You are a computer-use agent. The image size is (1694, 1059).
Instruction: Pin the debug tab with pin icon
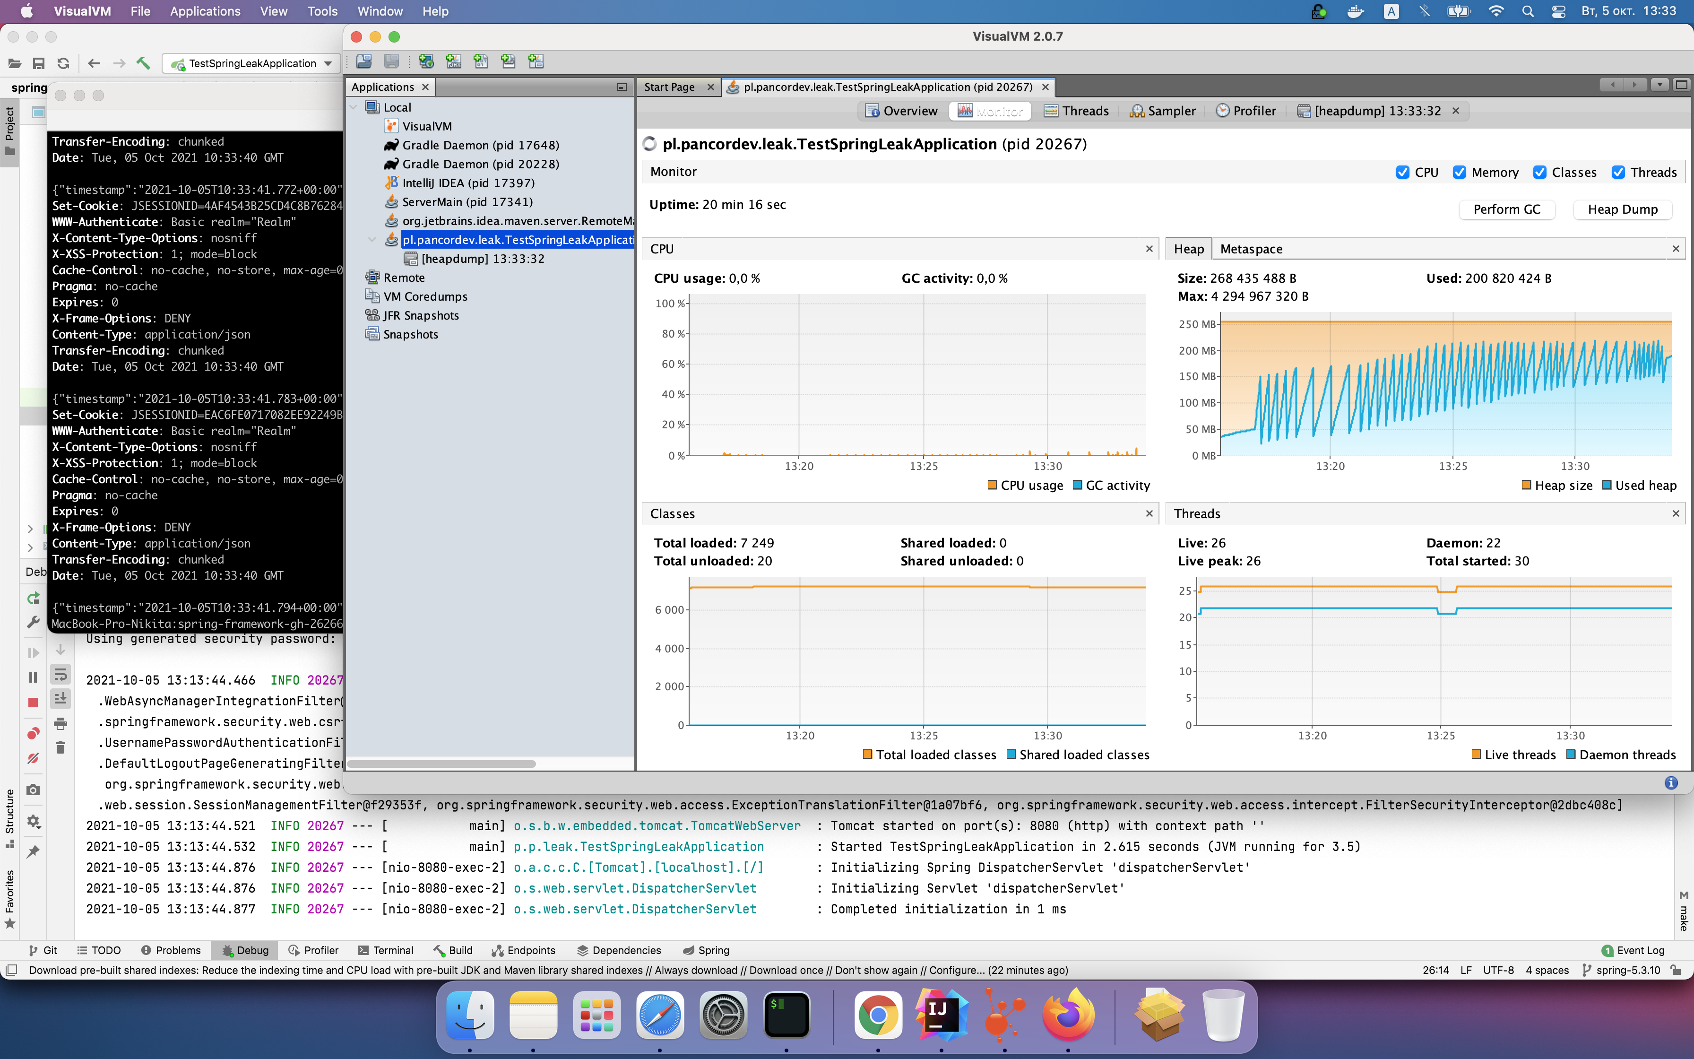[x=33, y=851]
